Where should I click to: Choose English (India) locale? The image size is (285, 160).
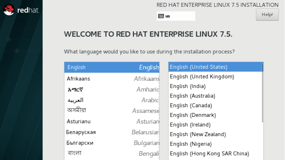[x=215, y=86]
